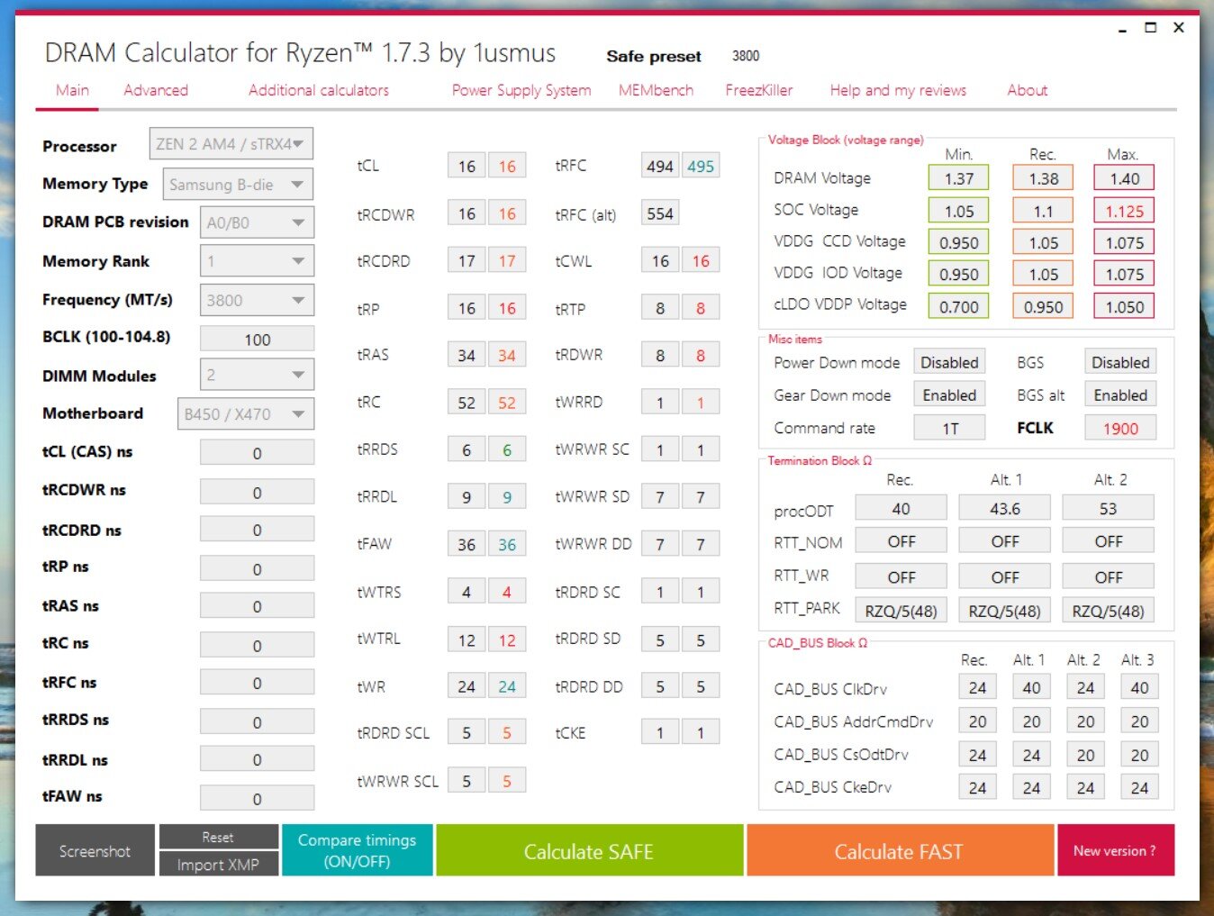Click DRAM Voltage Max. value 1.40
1214x916 pixels.
(x=1124, y=178)
